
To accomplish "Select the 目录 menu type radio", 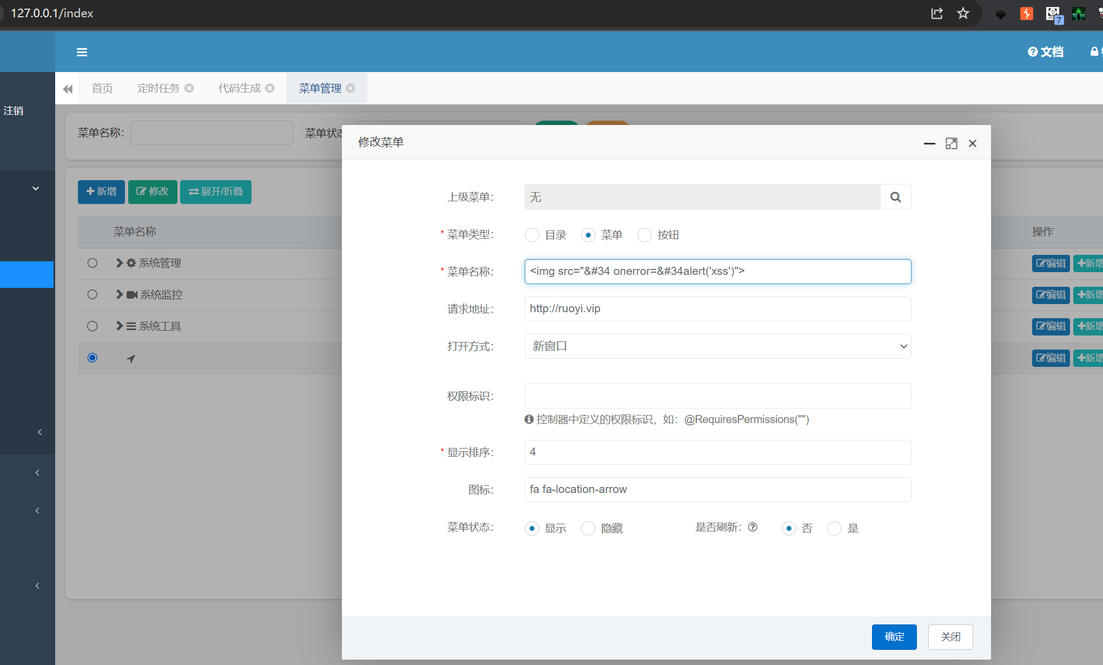I will click(532, 235).
